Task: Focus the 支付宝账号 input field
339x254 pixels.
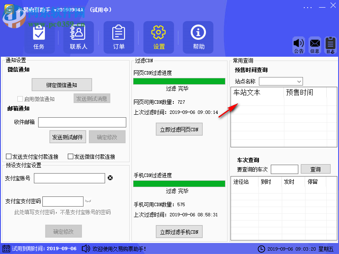Action: (x=69, y=178)
